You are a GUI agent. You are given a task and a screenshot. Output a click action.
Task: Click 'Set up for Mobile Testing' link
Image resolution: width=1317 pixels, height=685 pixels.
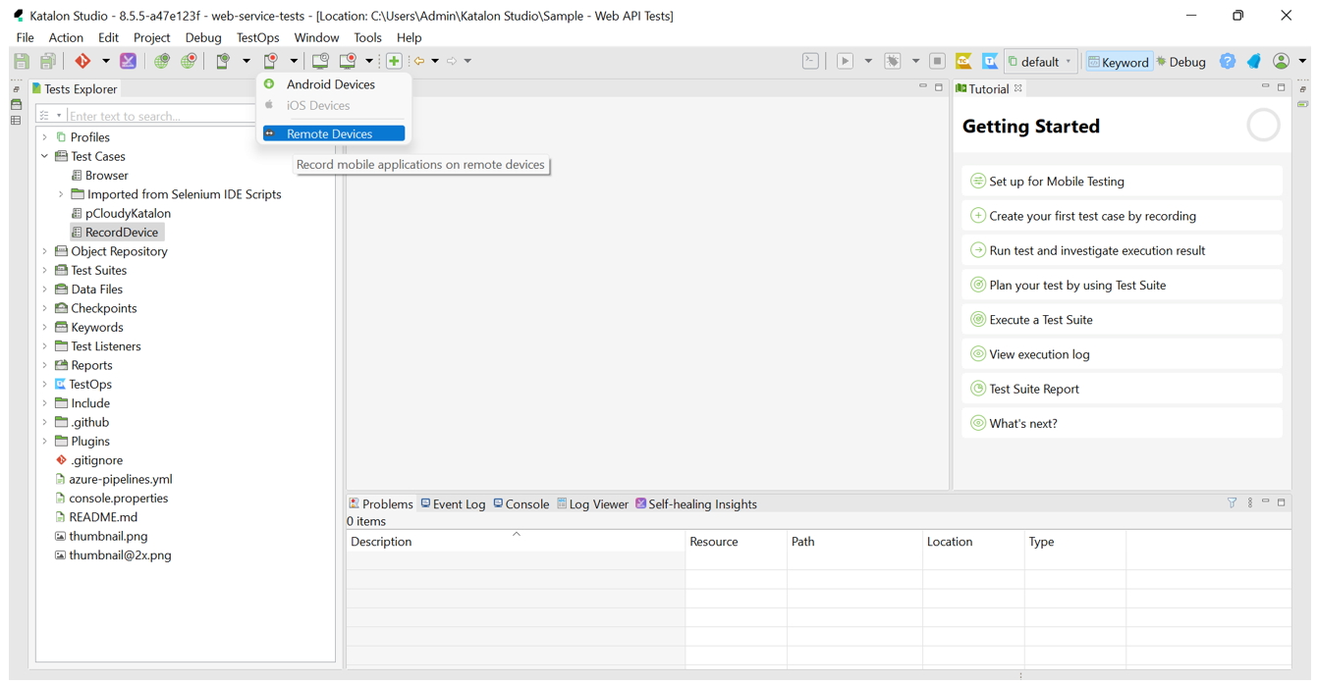(1056, 182)
